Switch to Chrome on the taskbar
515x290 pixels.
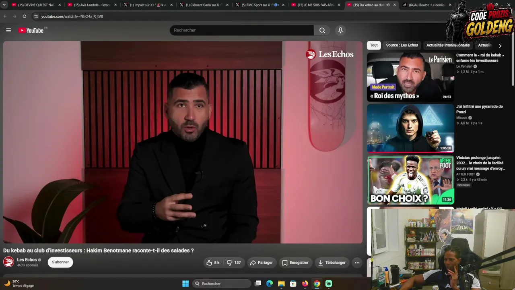pos(317,284)
